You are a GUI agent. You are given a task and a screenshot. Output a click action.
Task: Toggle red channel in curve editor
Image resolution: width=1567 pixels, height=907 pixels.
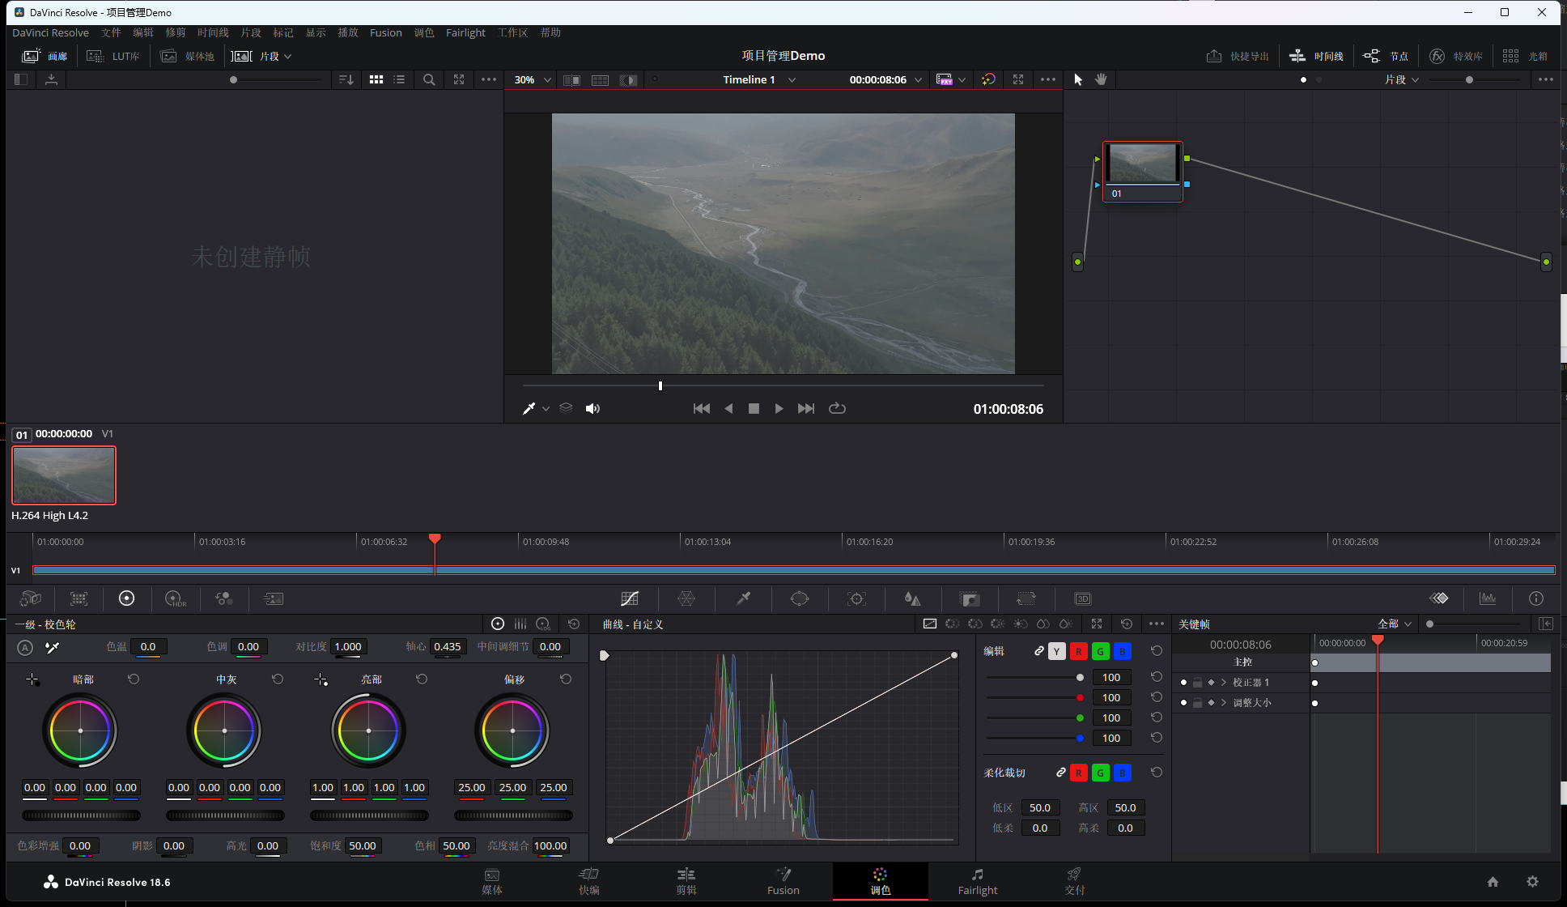tap(1078, 652)
